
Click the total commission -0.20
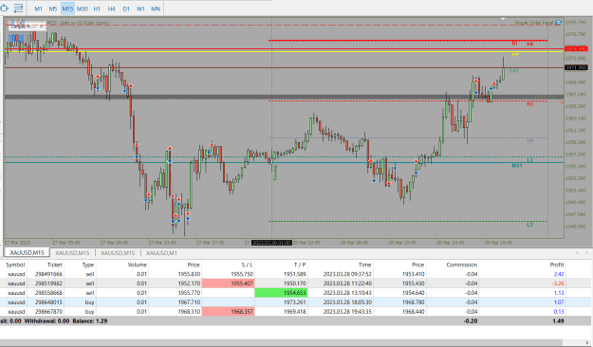click(470, 320)
